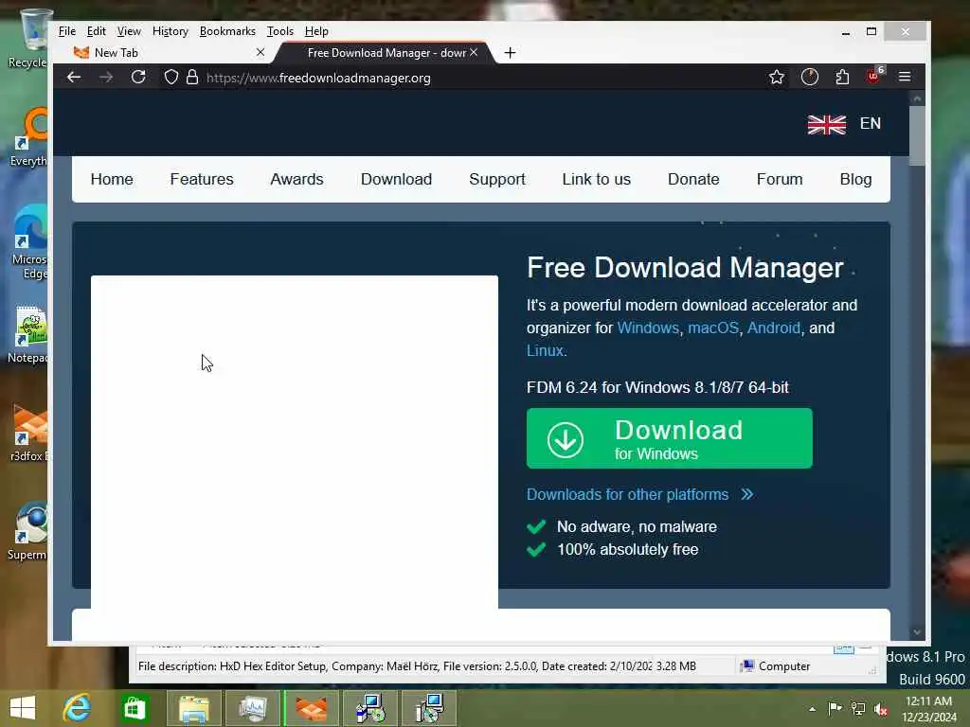Open the View menu
Image resolution: width=970 pixels, height=727 pixels.
129,31
